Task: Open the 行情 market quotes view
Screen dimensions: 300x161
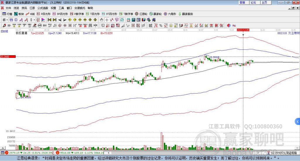Action: [7, 14]
